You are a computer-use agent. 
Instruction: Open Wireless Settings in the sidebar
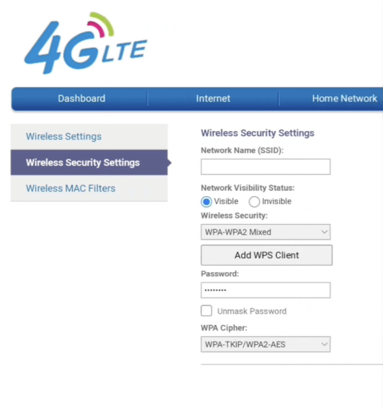[64, 137]
